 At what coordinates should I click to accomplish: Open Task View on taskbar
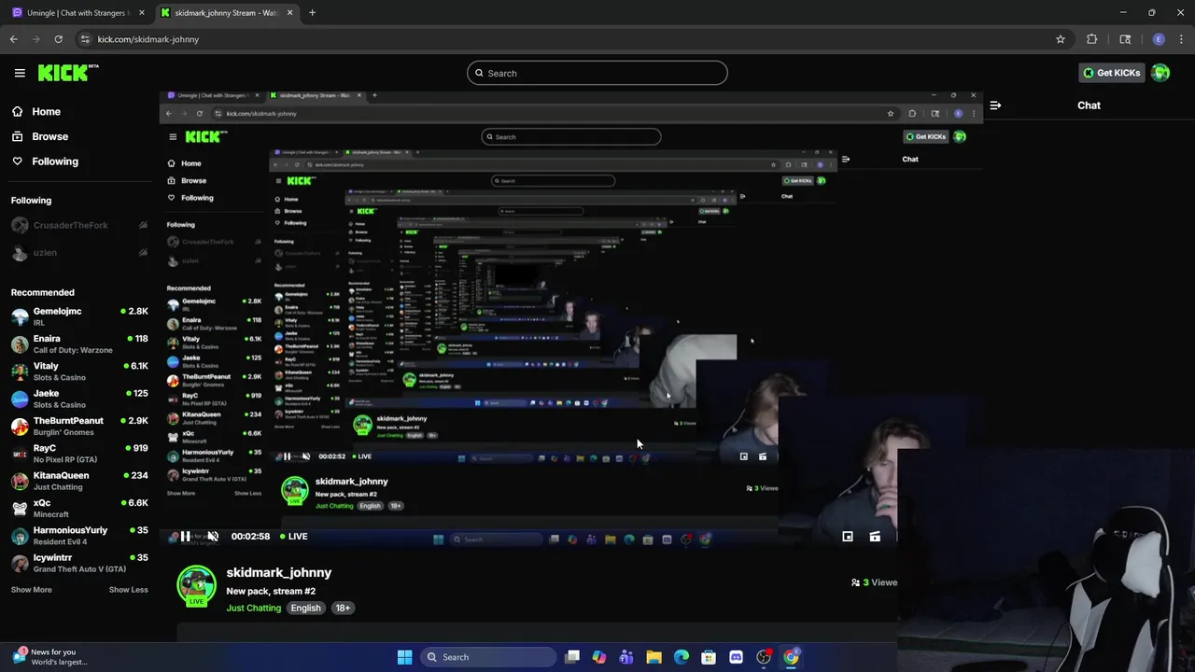coord(572,657)
